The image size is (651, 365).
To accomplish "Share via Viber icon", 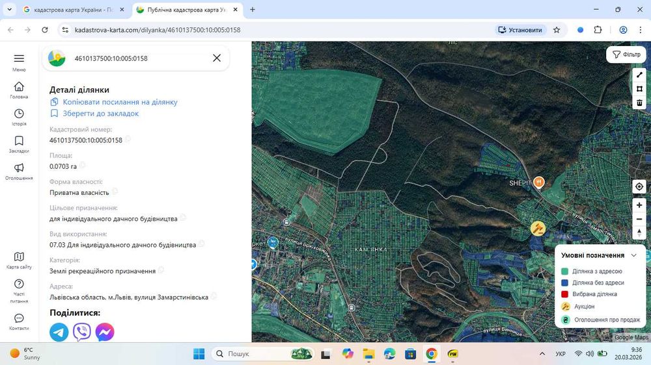I will pos(82,333).
